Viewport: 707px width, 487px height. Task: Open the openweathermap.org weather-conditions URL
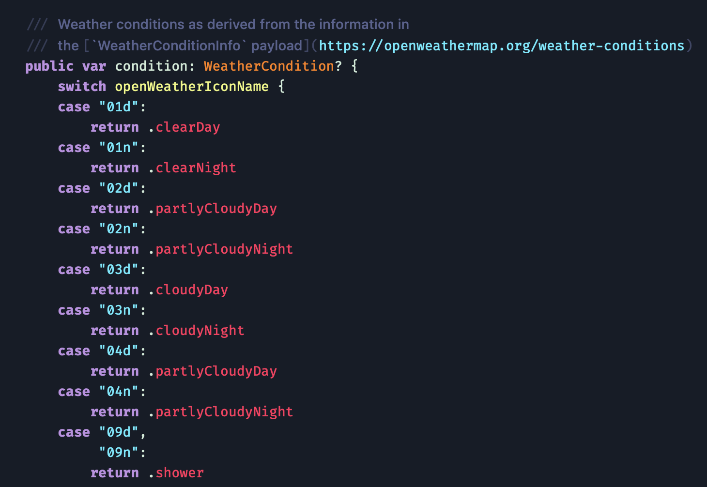tap(501, 46)
